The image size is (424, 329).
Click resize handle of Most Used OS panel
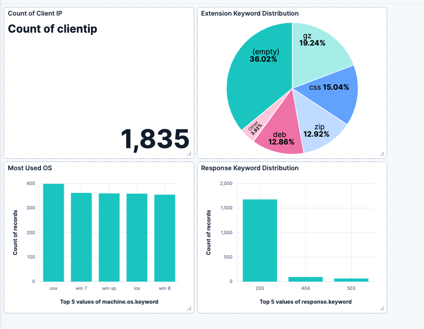pyautogui.click(x=189, y=308)
